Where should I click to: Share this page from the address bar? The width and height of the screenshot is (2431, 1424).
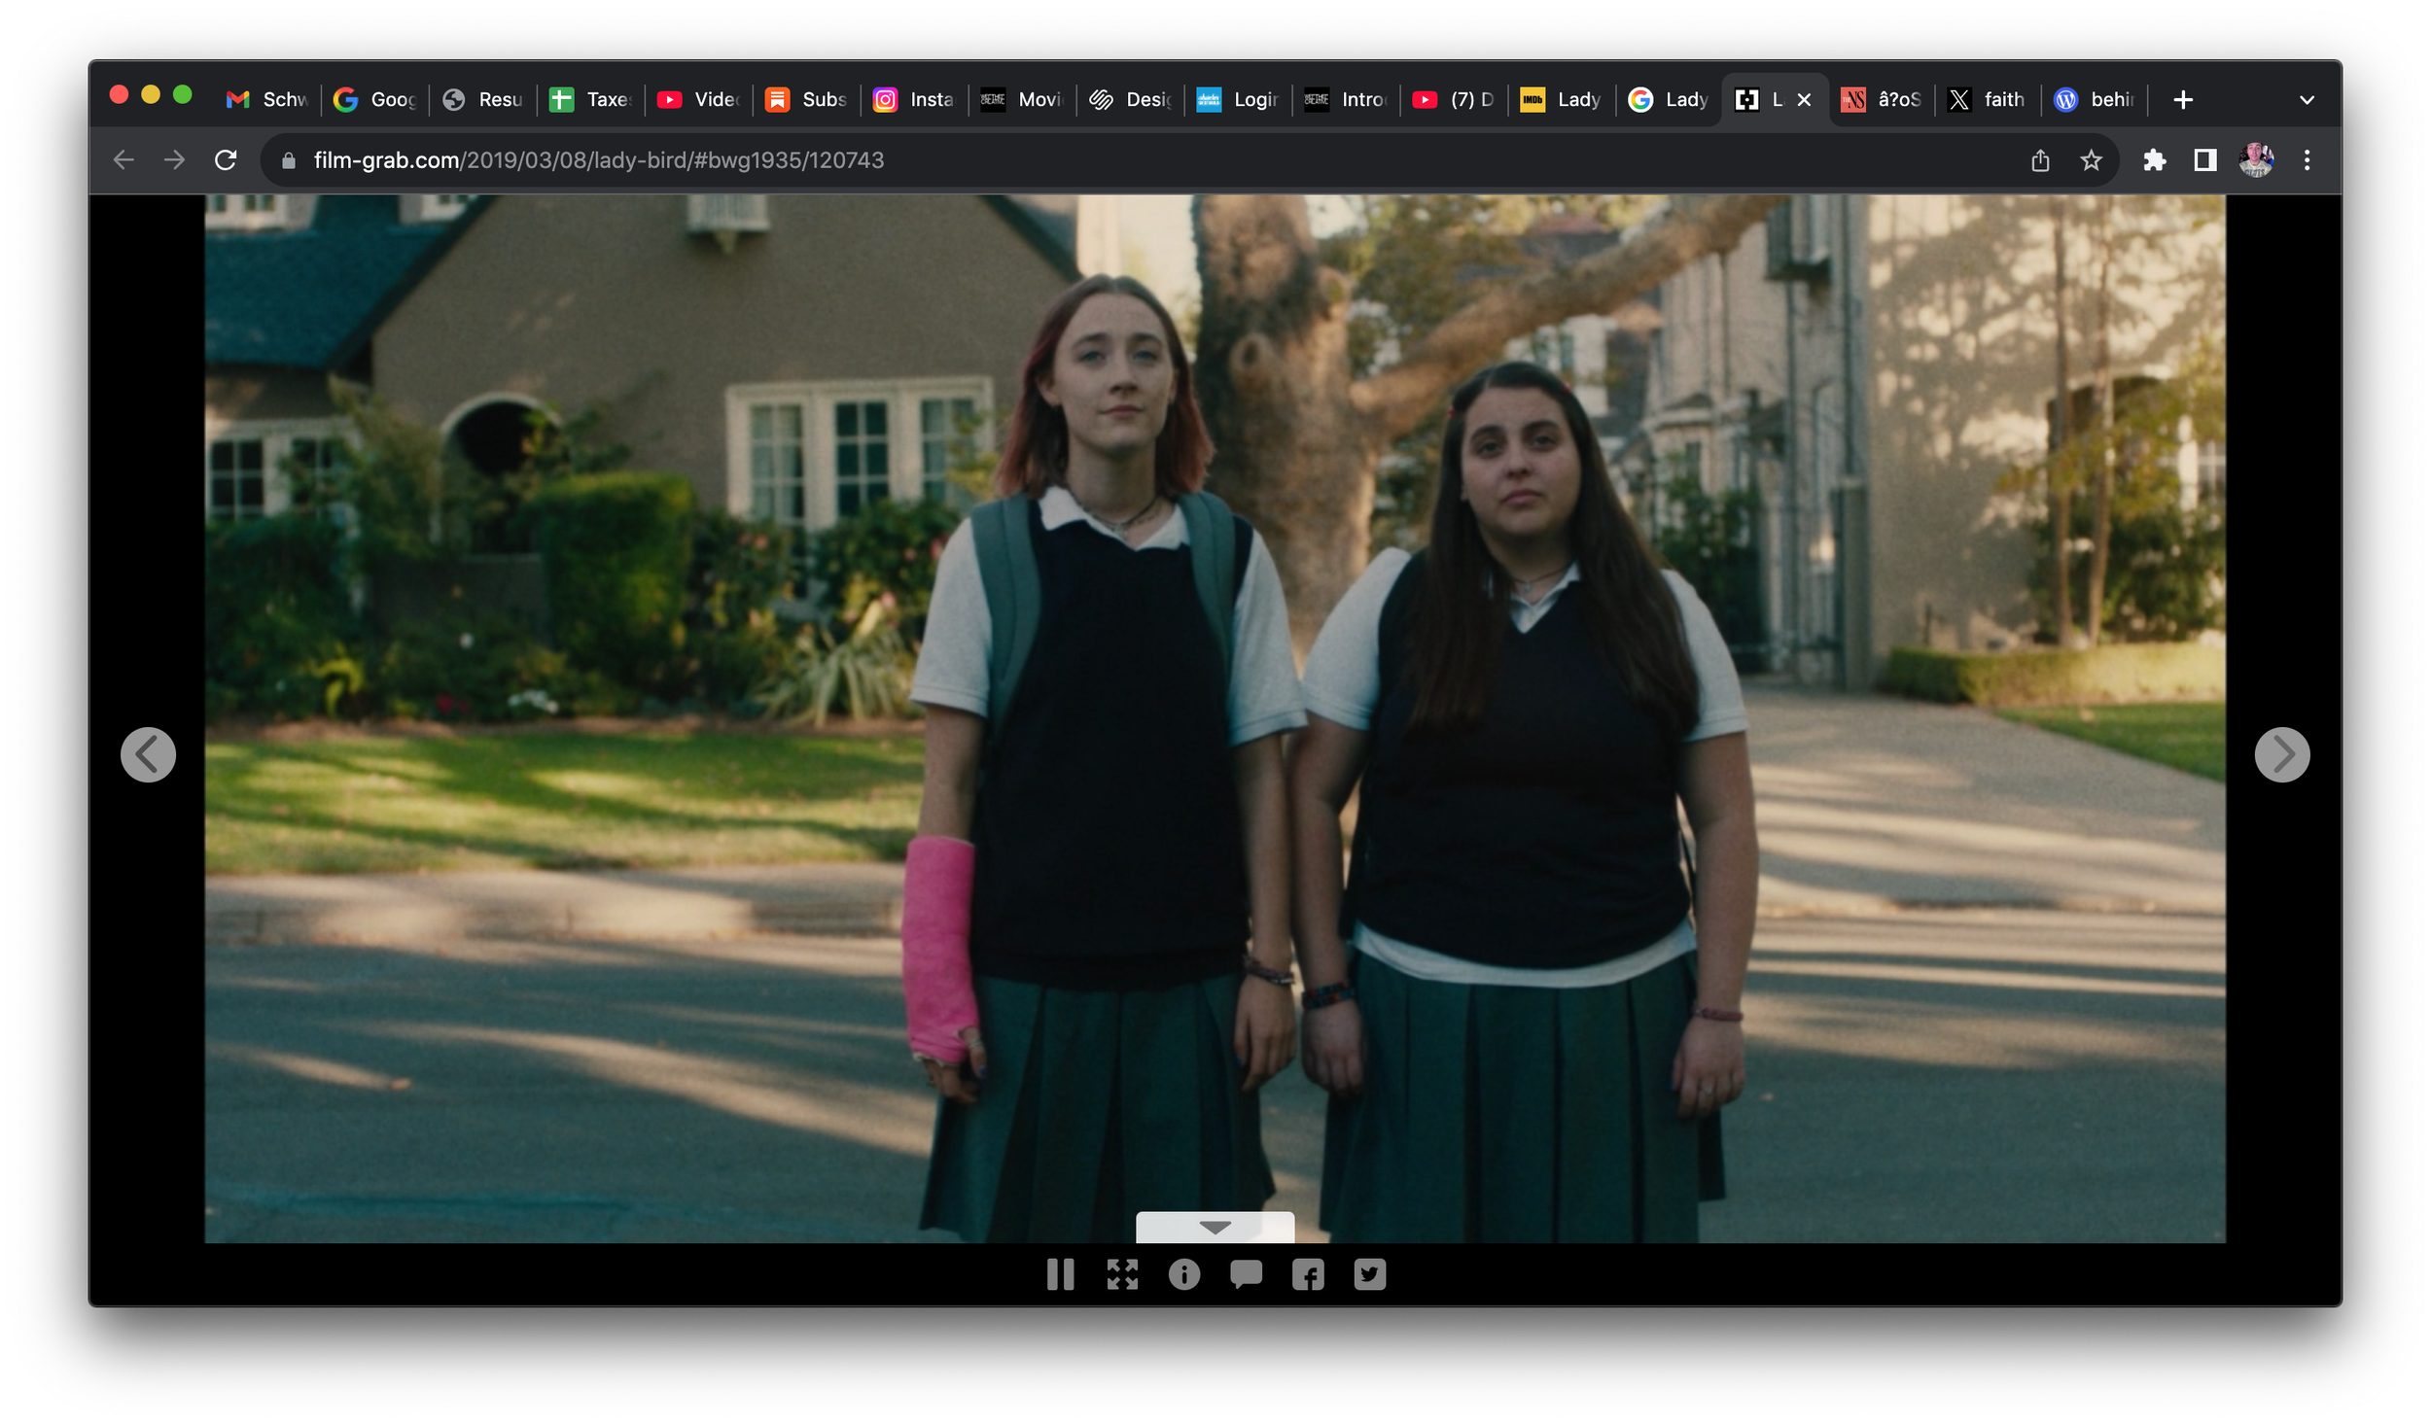tap(2040, 160)
